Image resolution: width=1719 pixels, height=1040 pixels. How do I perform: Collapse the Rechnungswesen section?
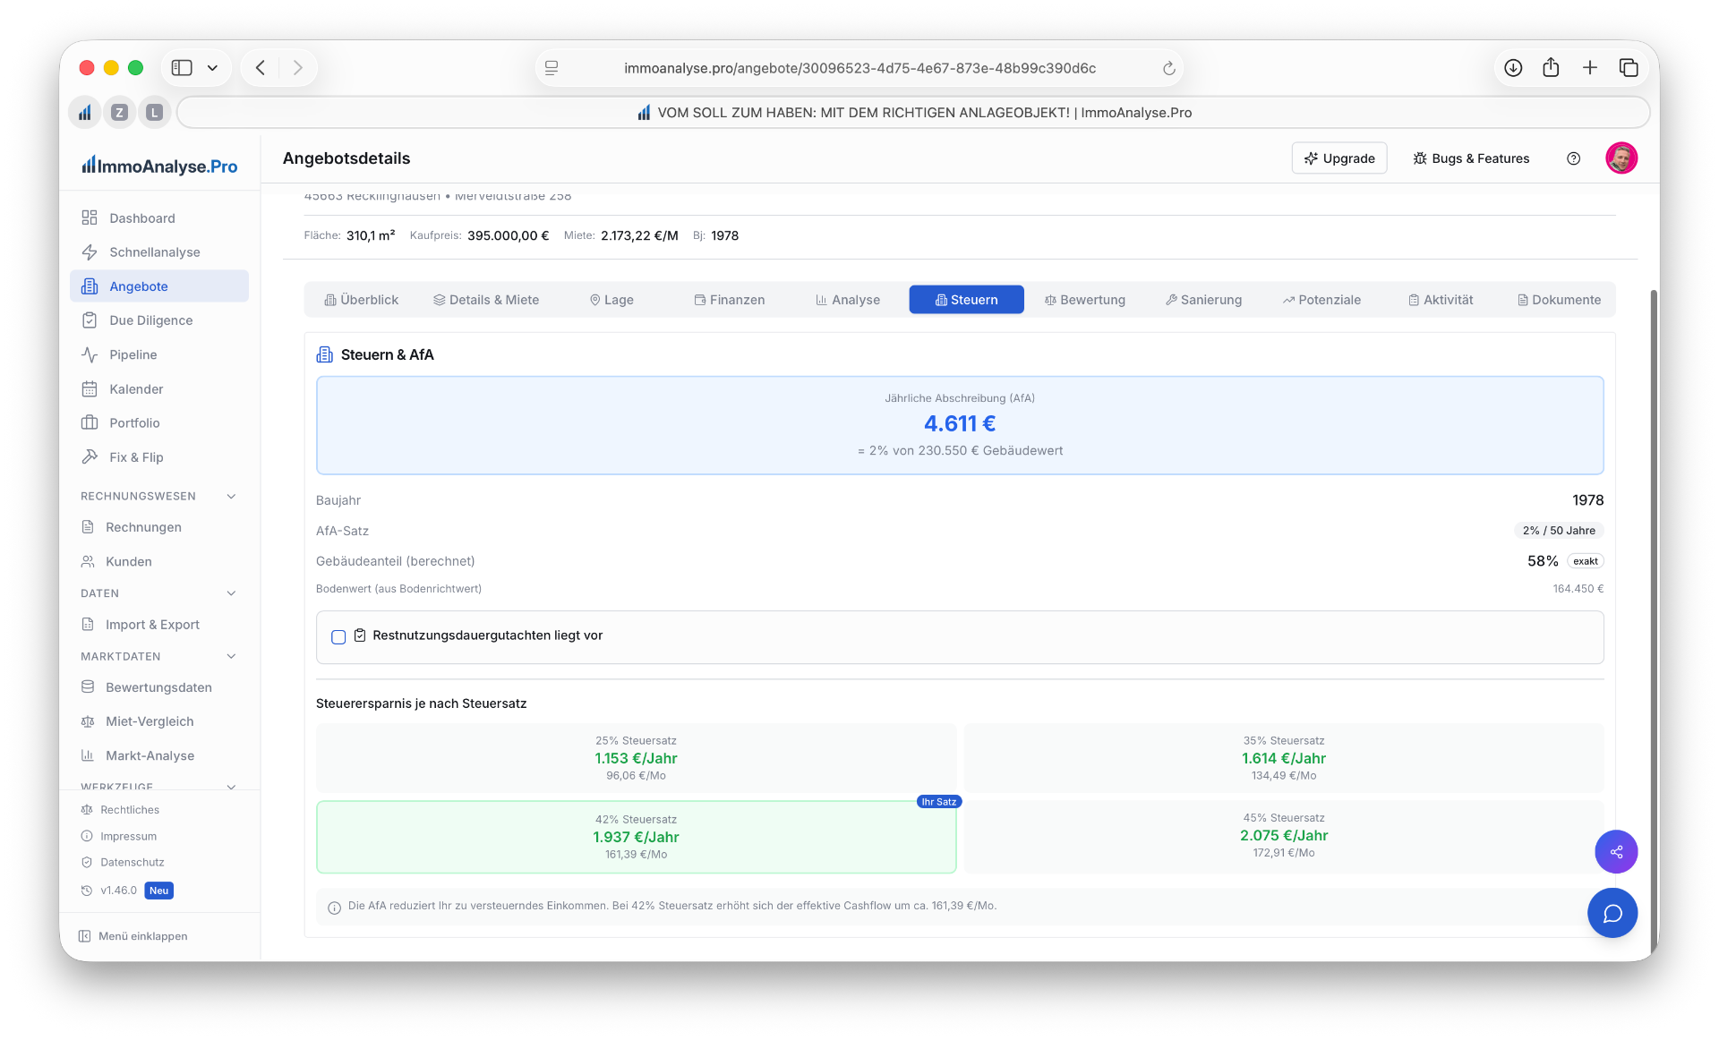coord(231,496)
